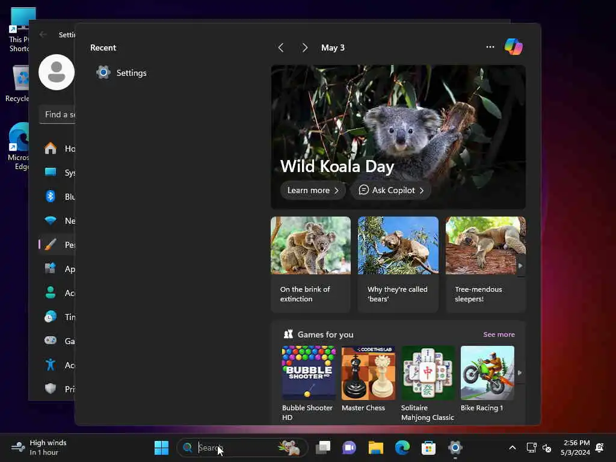The width and height of the screenshot is (616, 462).
Task: Show more koala cards with the carousel arrow
Action: point(520,265)
